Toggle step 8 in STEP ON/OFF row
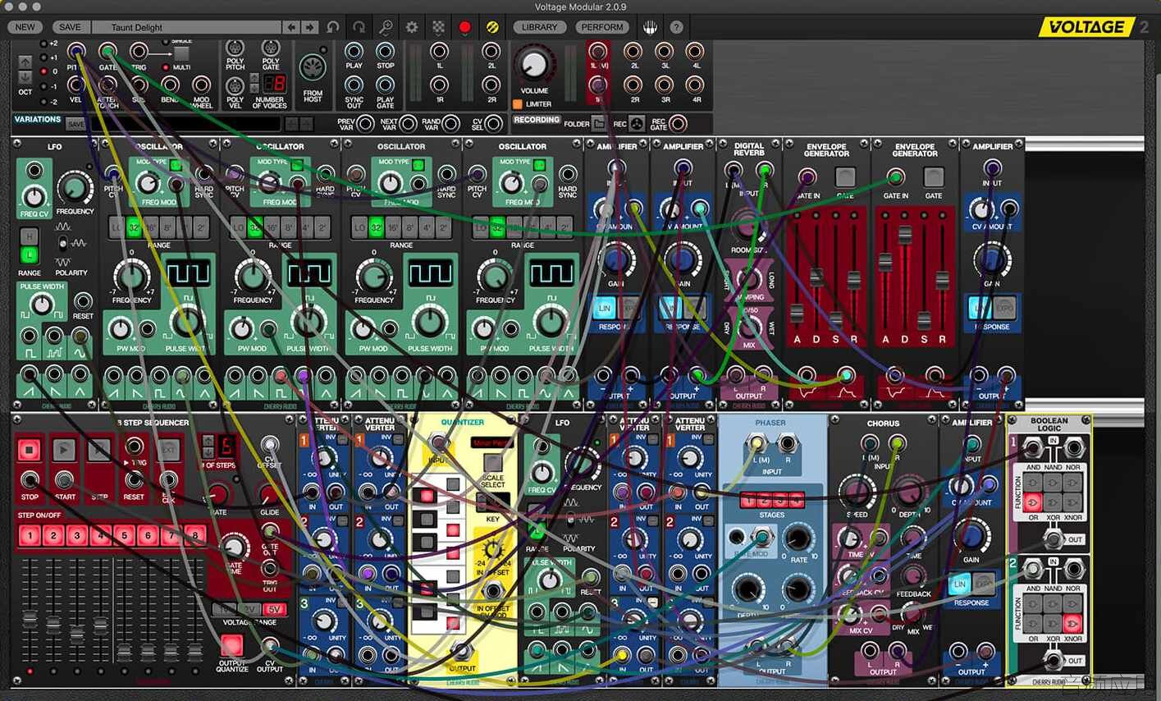1161x701 pixels. (194, 535)
